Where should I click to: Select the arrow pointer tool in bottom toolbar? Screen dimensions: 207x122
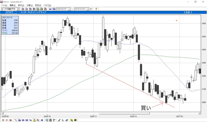tap(63, 120)
